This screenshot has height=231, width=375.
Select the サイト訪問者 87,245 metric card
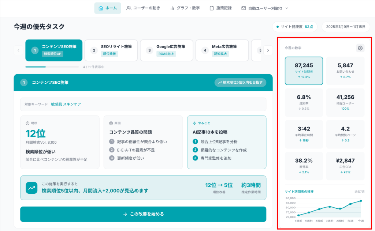[304, 71]
